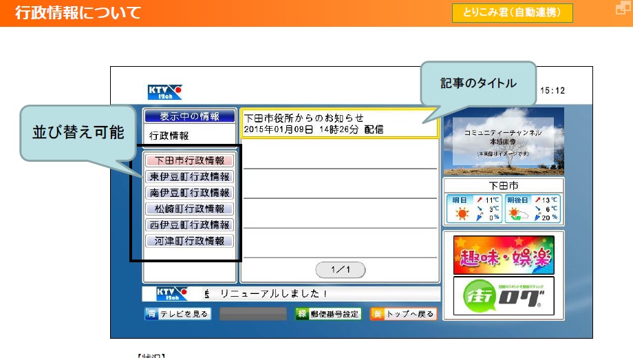Select 下田市行政情報 from the list

pyautogui.click(x=190, y=161)
